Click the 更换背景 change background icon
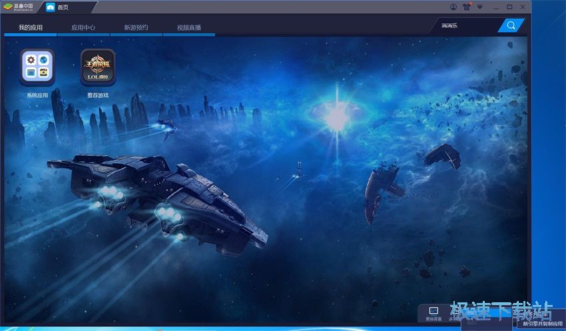The image size is (566, 331). [433, 313]
